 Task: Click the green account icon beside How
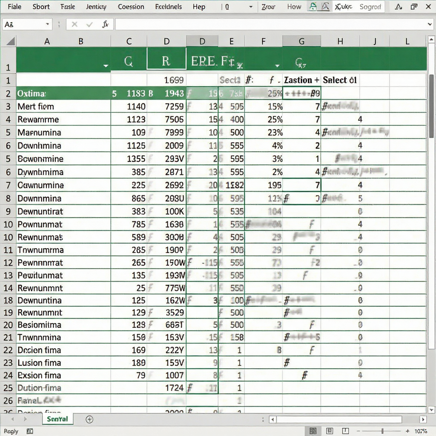(313, 6)
